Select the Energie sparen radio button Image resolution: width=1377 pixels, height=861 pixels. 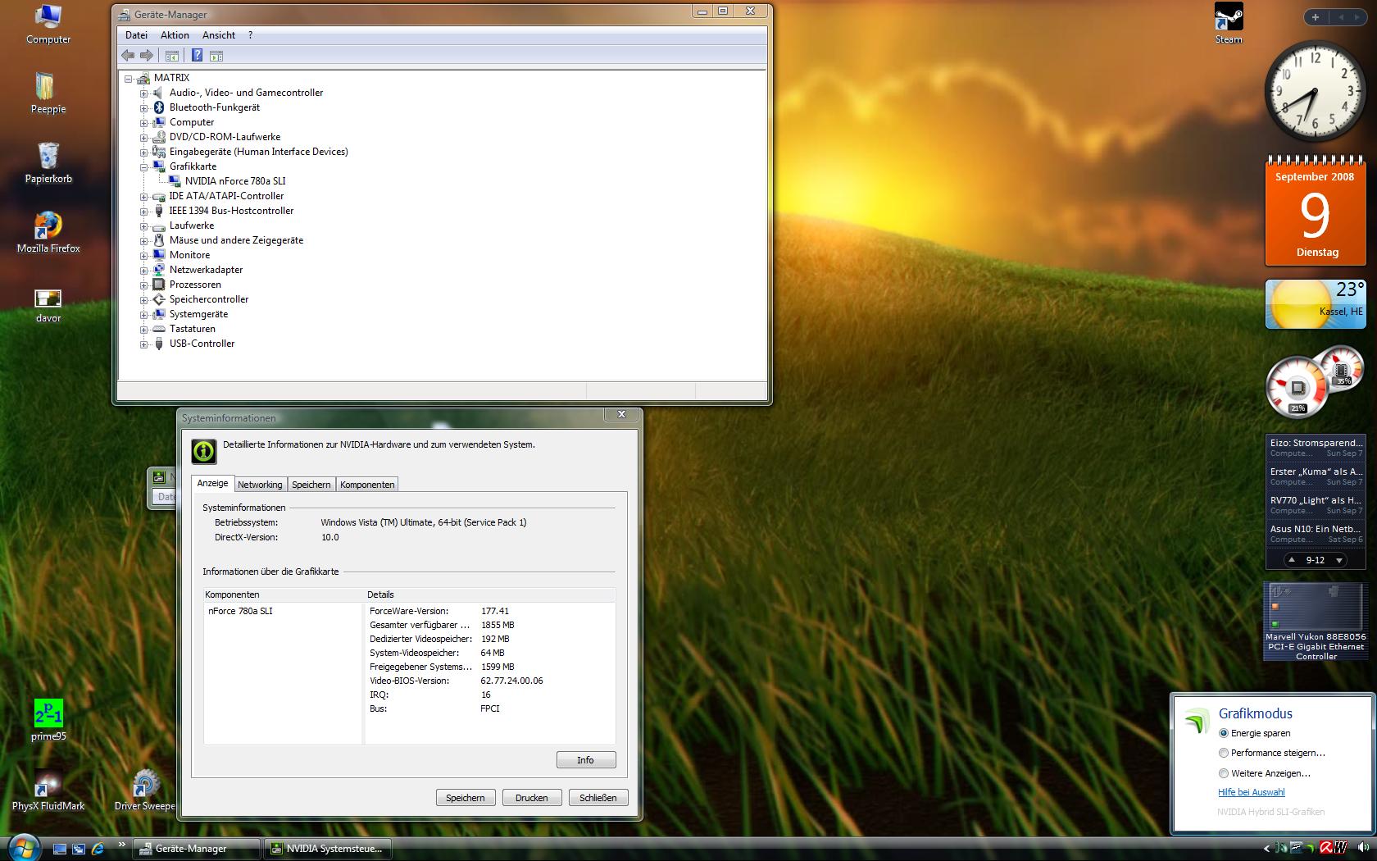pos(1224,733)
